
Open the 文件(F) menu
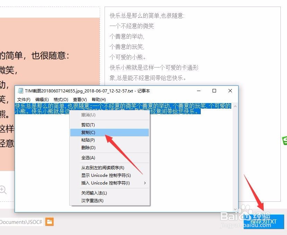23,99
